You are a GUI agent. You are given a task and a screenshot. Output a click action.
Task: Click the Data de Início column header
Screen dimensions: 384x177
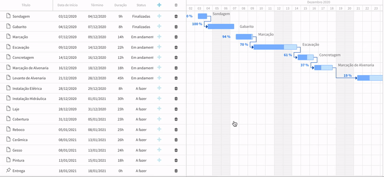(68, 5)
